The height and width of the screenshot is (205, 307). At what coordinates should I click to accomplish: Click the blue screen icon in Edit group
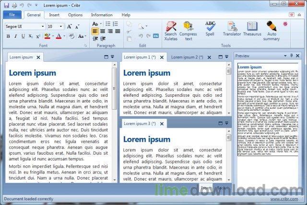tap(156, 36)
